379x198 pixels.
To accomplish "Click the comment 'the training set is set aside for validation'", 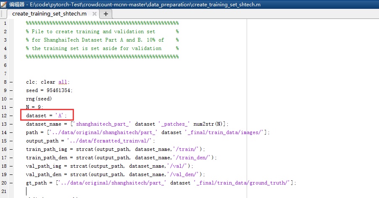I will 97,48.
